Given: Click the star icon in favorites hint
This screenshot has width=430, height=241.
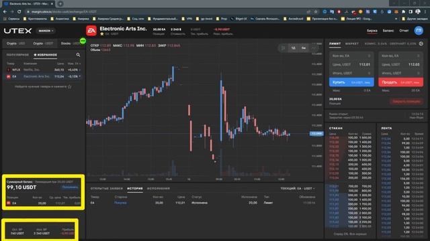Looking at the screenshot, I should (70, 86).
